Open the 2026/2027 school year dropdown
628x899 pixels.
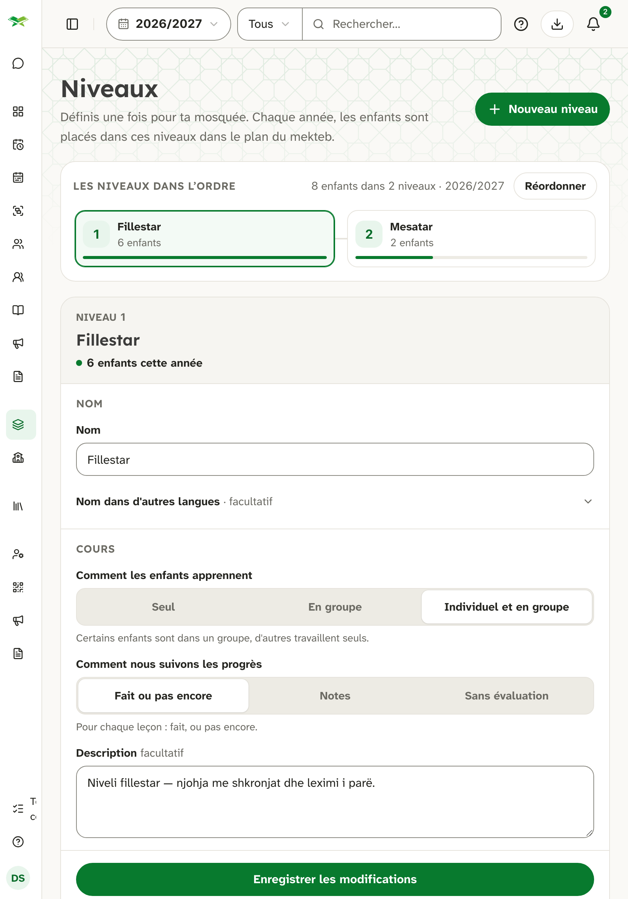(x=168, y=24)
